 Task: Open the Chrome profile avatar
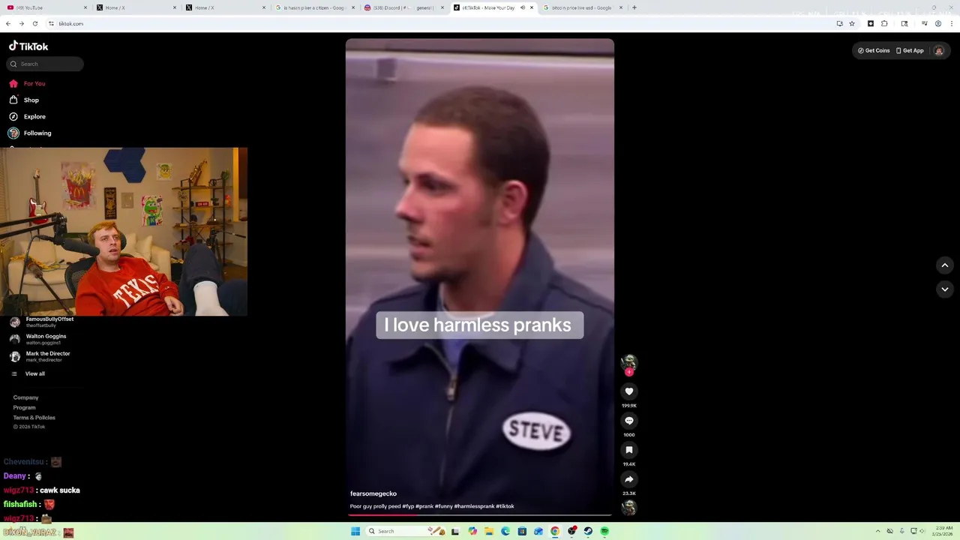pos(938,23)
